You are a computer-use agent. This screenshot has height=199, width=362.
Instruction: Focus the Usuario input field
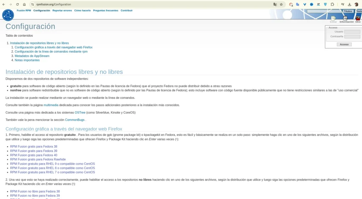[x=352, y=32]
